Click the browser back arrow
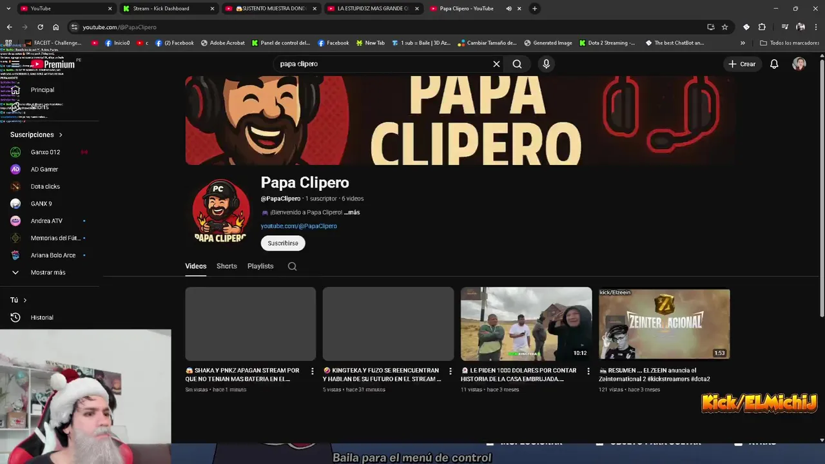This screenshot has width=825, height=464. pyautogui.click(x=9, y=27)
